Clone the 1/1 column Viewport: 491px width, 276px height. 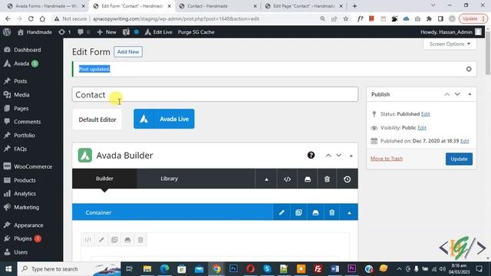point(114,240)
